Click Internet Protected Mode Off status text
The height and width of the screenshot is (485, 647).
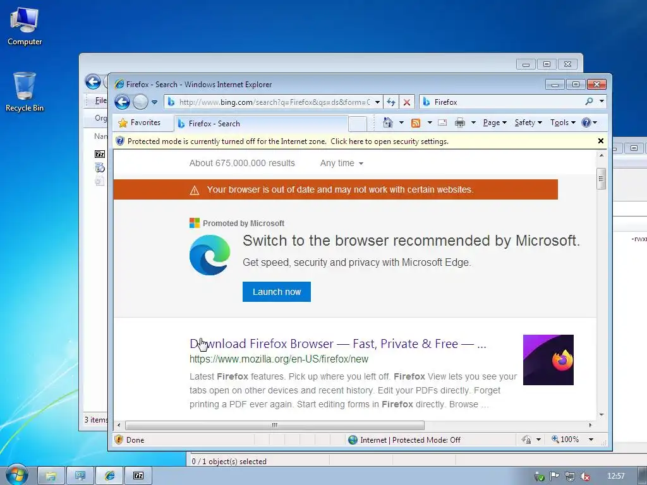point(410,440)
